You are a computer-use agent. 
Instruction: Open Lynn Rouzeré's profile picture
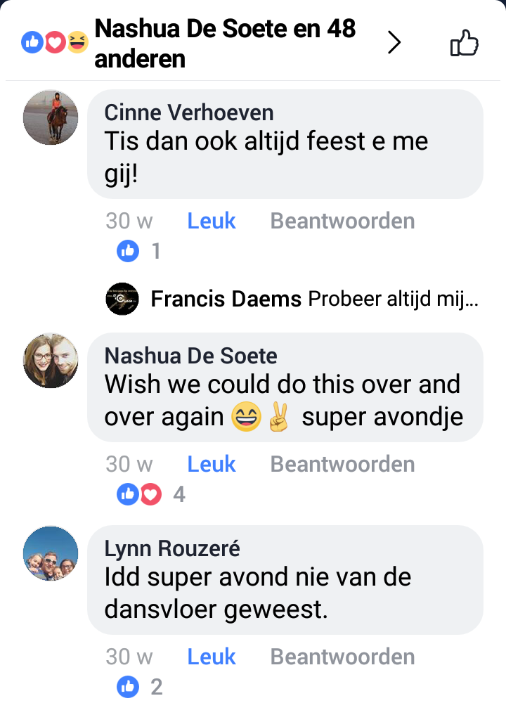[x=51, y=553]
